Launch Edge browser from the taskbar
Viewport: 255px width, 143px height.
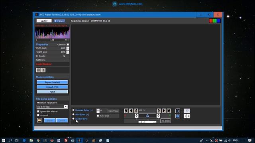click(x=24, y=140)
